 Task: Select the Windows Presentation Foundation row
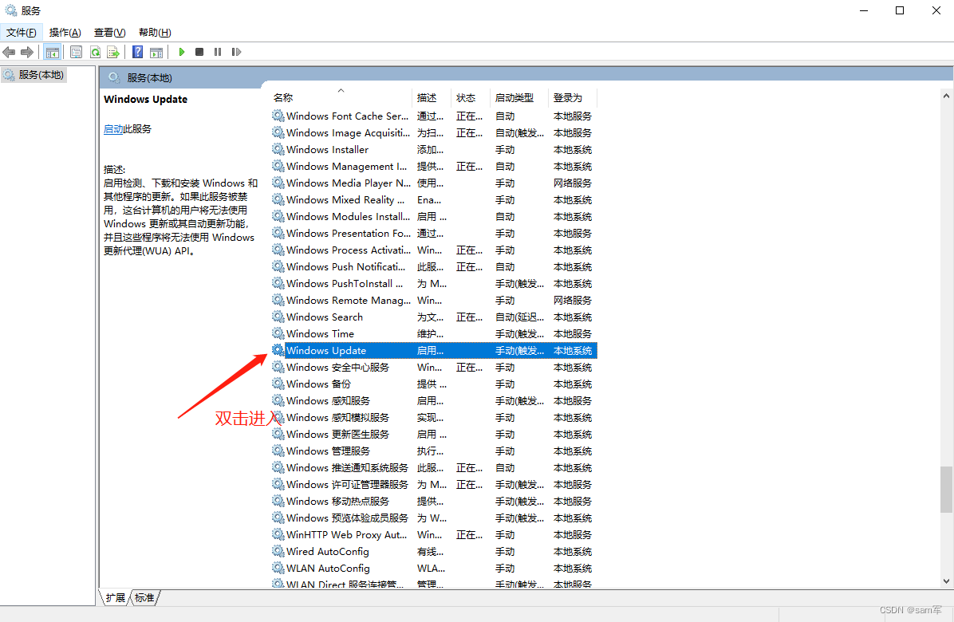(x=434, y=233)
